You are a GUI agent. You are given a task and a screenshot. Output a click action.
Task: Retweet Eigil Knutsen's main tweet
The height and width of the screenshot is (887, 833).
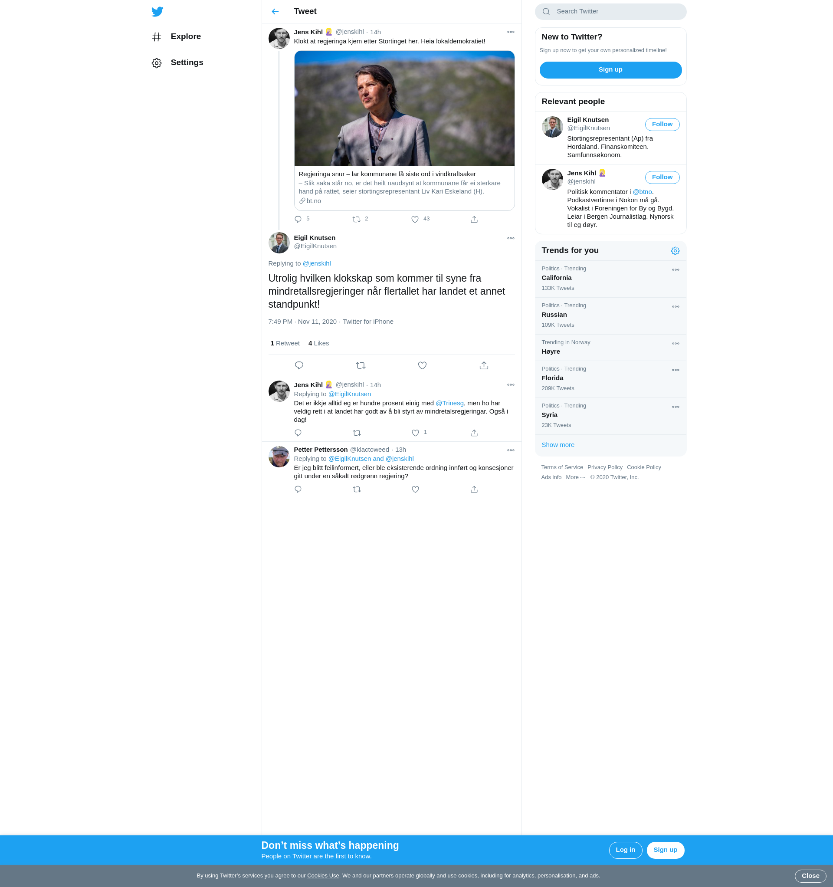point(361,365)
